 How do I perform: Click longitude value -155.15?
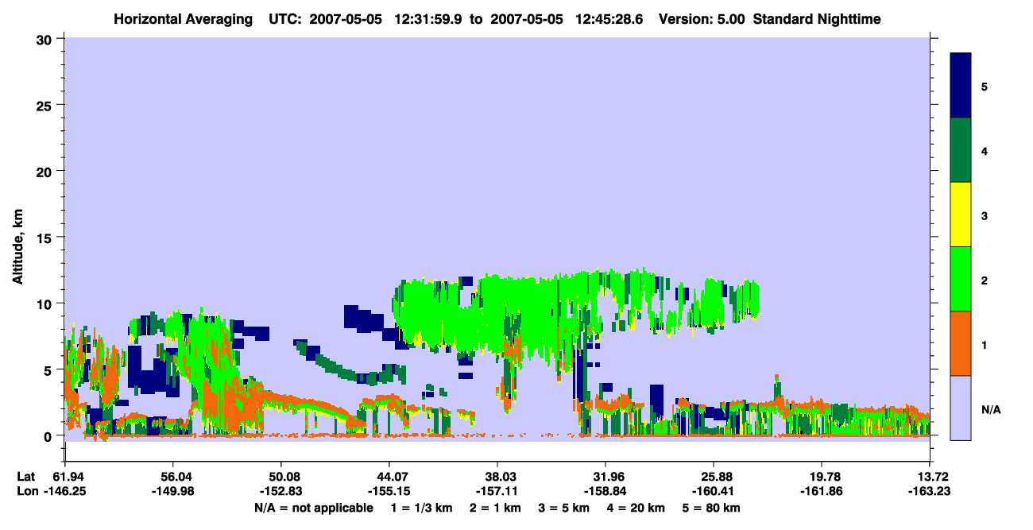[389, 491]
